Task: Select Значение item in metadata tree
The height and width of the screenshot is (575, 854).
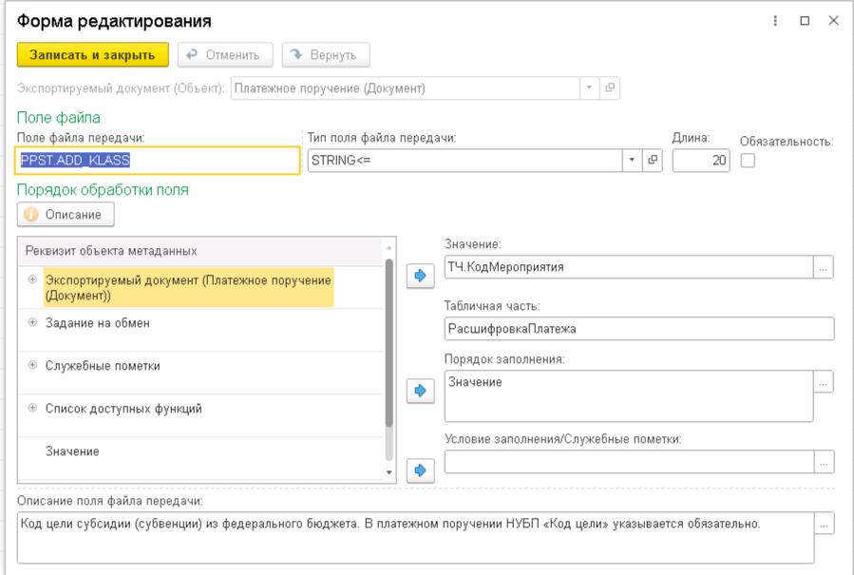Action: click(x=72, y=451)
